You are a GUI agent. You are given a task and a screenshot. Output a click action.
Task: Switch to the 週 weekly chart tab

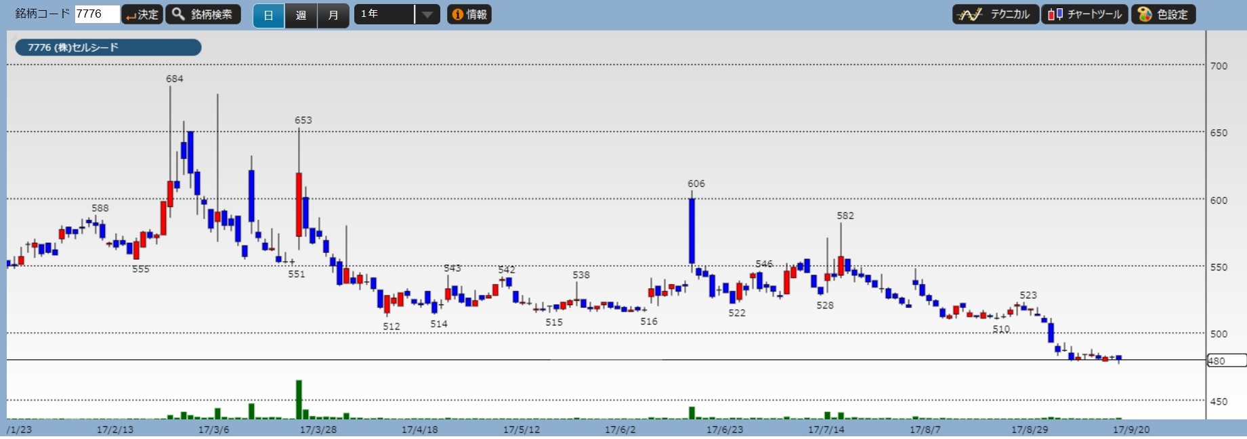coord(301,15)
